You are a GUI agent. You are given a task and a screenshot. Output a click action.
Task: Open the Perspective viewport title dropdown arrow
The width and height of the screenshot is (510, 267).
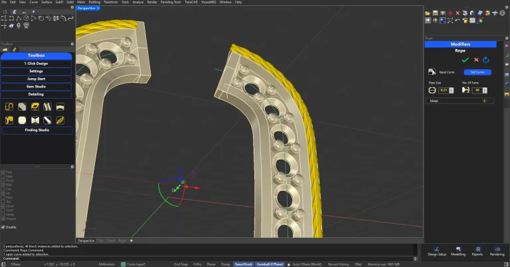98,9
